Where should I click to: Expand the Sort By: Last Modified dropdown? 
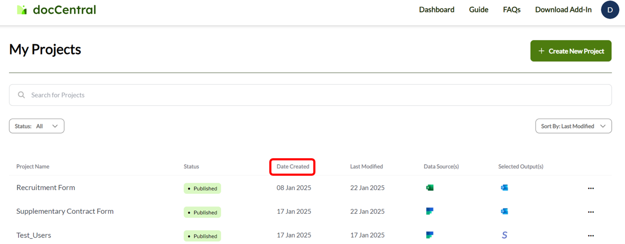point(574,126)
